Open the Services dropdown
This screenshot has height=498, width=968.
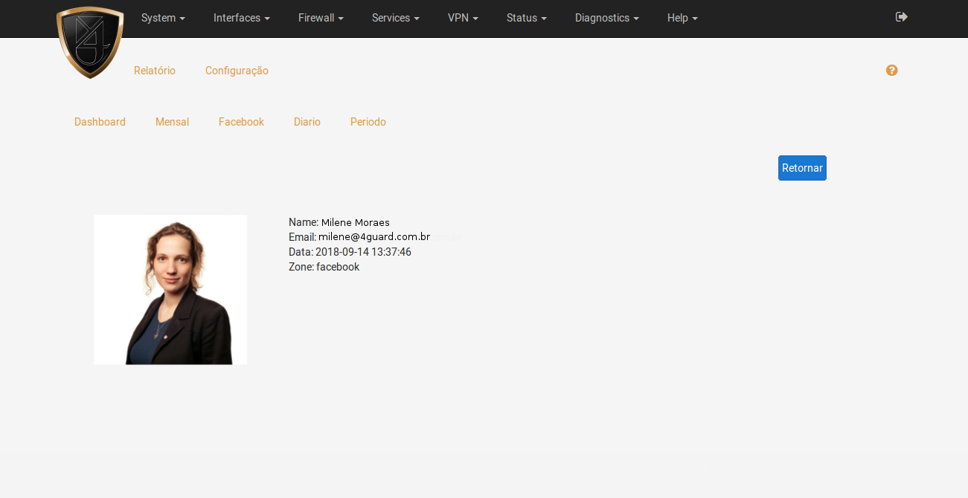pyautogui.click(x=395, y=18)
